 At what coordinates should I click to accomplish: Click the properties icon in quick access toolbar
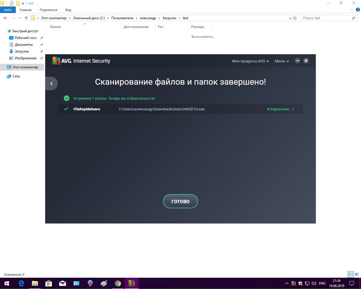[x=12, y=3]
